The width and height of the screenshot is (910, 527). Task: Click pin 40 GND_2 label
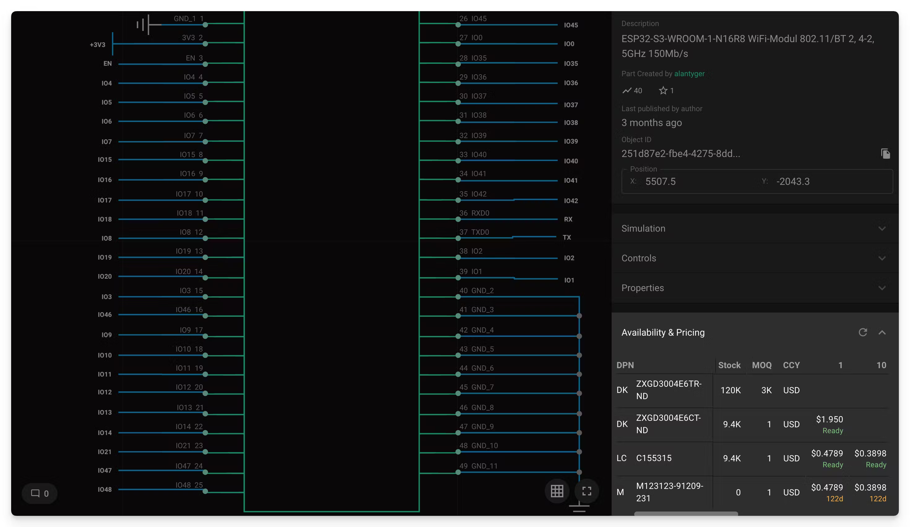[476, 290]
